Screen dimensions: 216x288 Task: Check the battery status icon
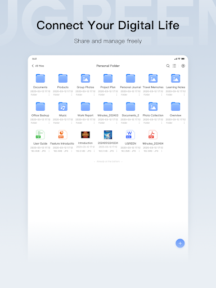pyautogui.click(x=183, y=59)
